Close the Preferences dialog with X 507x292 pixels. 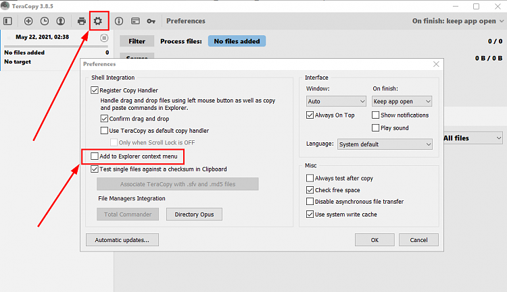[x=436, y=64]
